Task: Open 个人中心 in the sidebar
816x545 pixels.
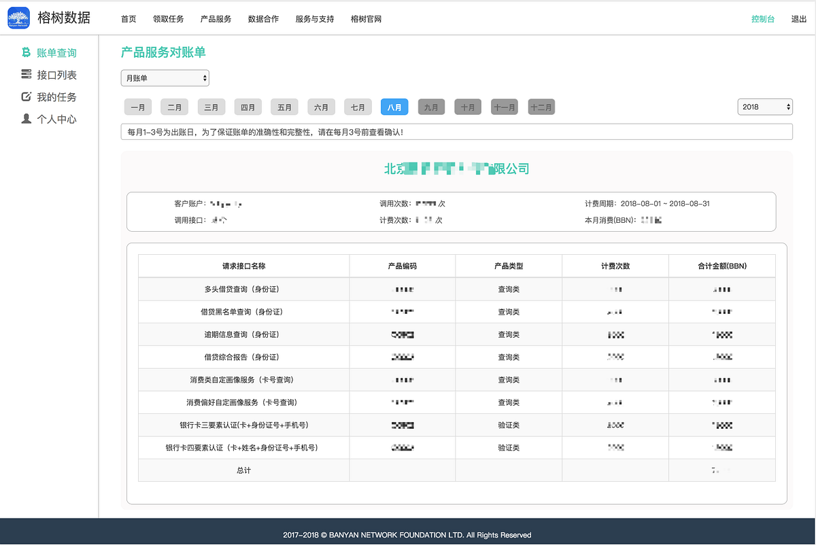Action: pos(56,120)
